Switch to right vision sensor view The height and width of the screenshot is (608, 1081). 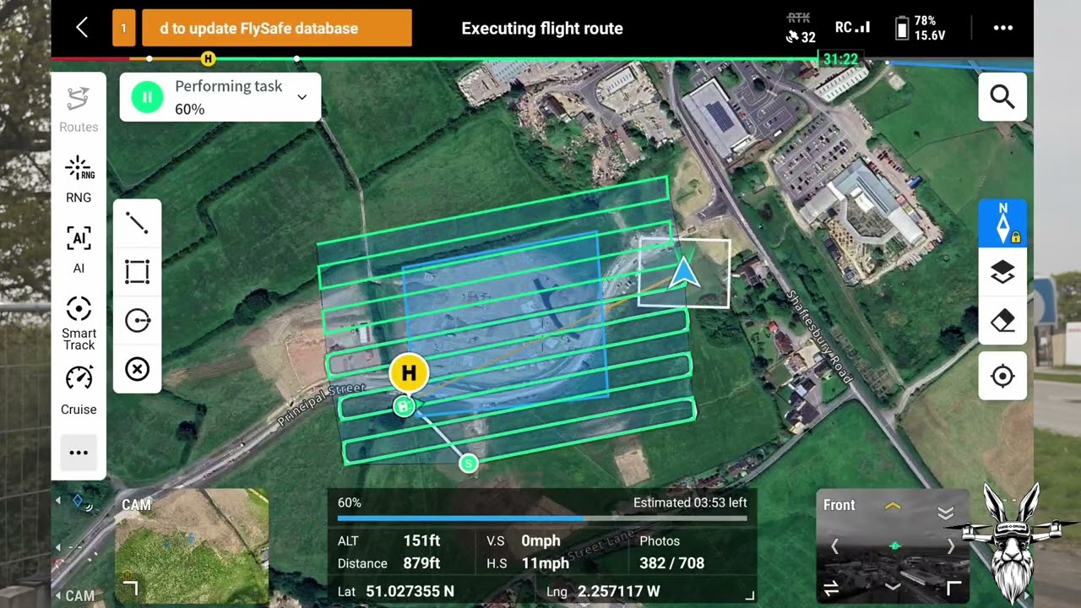[x=951, y=546]
